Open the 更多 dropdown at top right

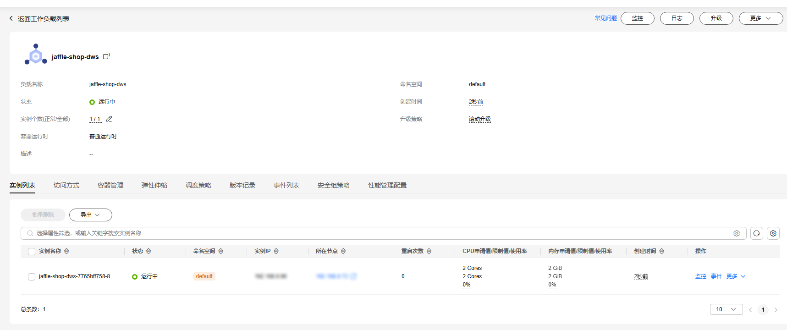(x=760, y=18)
